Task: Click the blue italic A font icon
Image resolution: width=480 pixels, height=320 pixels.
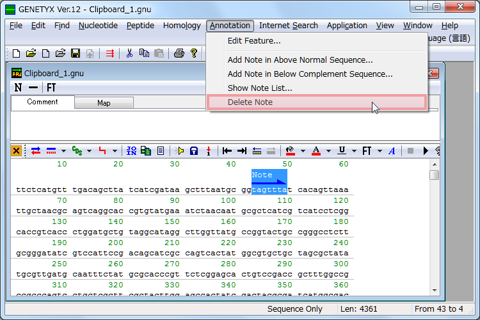Action: pos(392,150)
